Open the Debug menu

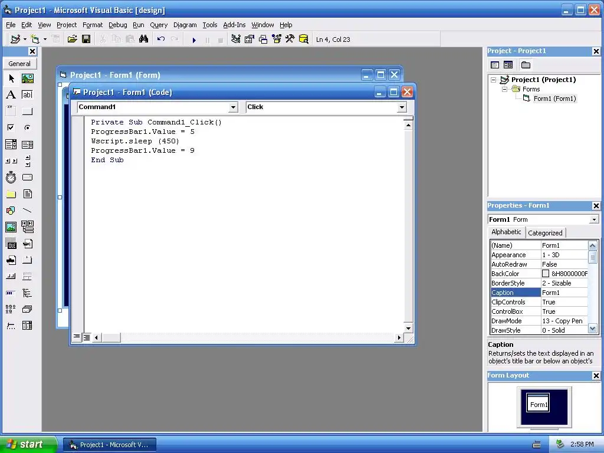click(118, 25)
